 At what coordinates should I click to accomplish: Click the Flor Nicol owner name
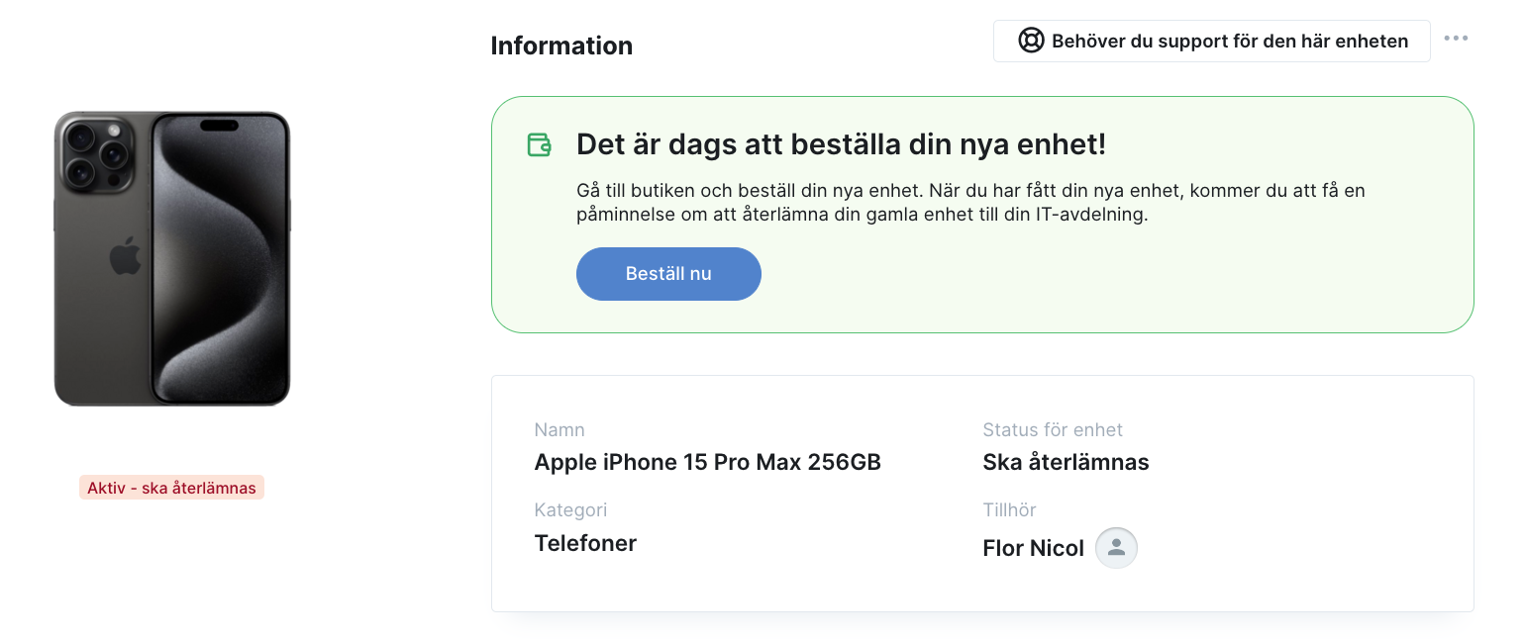pos(1033,548)
